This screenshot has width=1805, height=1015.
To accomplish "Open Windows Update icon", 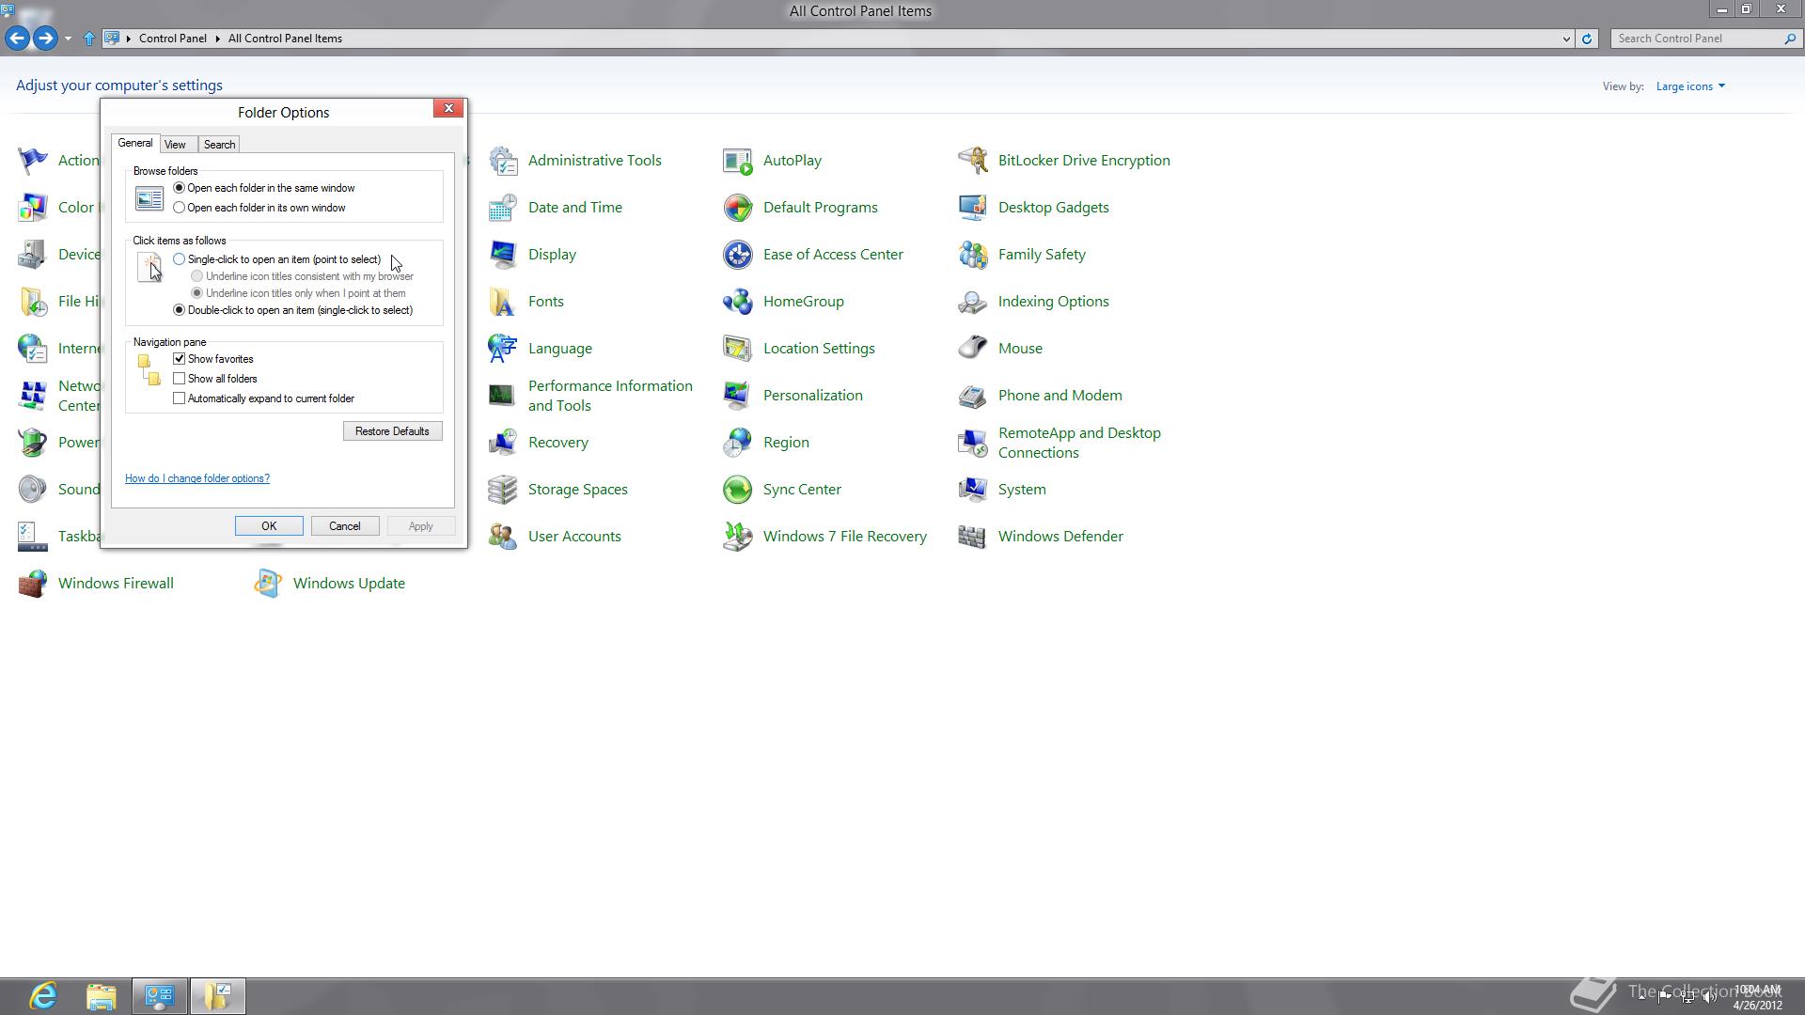I will click(268, 584).
